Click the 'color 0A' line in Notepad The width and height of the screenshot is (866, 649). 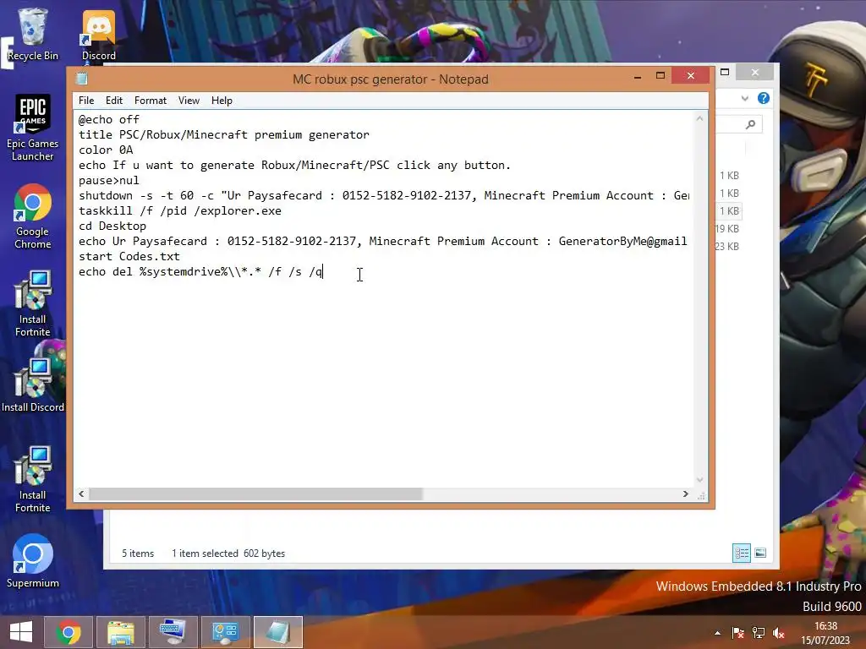click(x=106, y=150)
